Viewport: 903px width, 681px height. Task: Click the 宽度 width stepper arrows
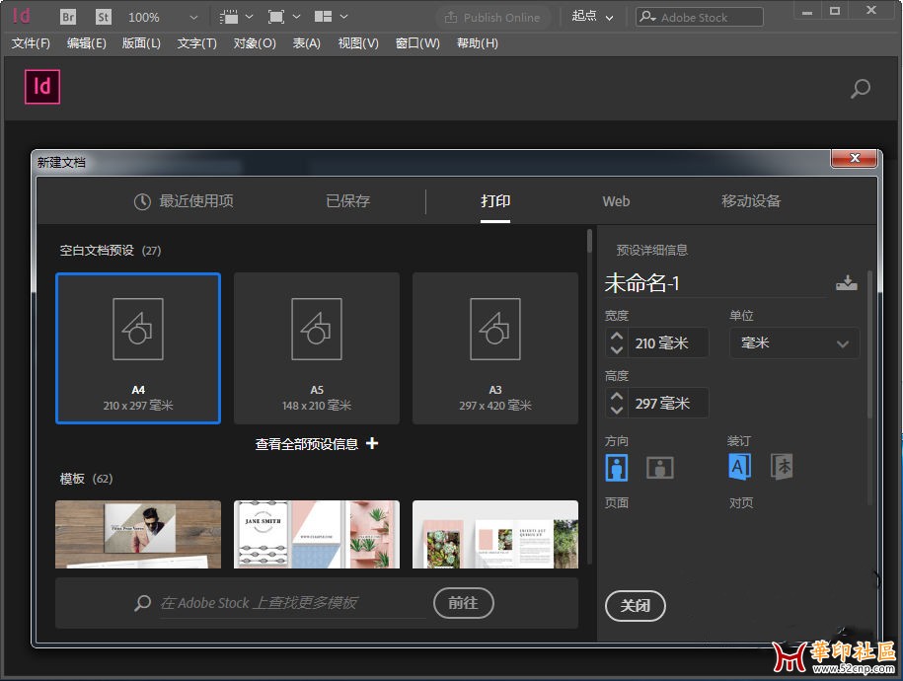click(x=617, y=343)
